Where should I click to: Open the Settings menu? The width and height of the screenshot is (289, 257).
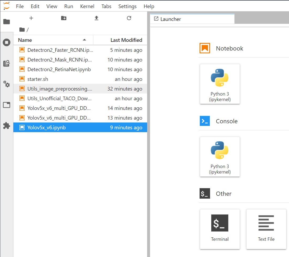[127, 6]
